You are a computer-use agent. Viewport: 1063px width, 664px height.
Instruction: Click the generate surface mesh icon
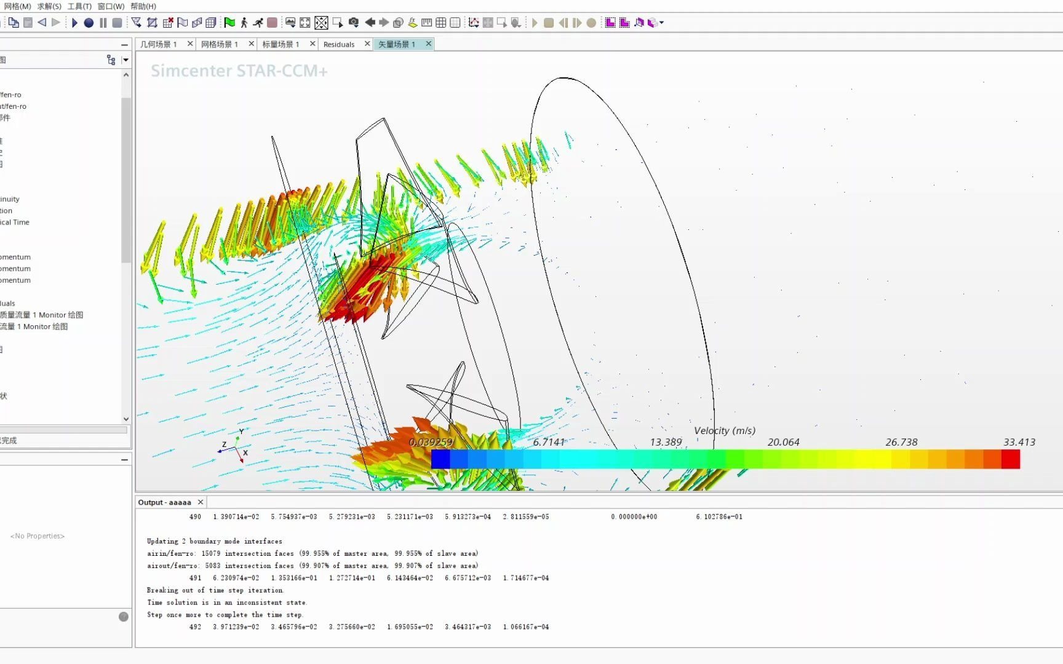pyautogui.click(x=197, y=23)
